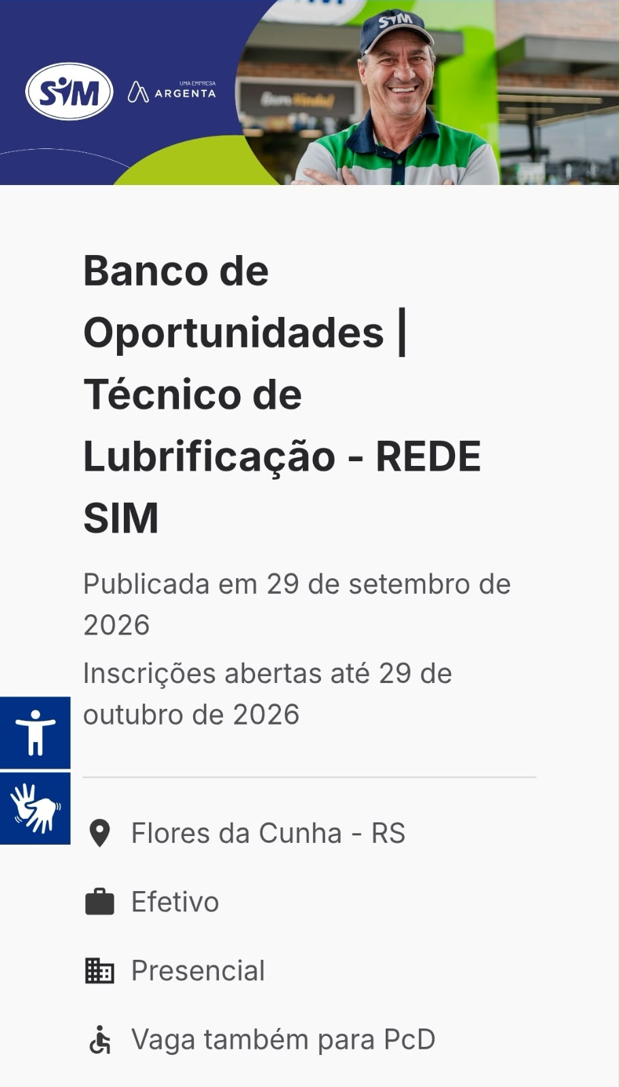The image size is (619, 1087).
Task: Click the Inscrições abertas deadline text
Action: [267, 694]
